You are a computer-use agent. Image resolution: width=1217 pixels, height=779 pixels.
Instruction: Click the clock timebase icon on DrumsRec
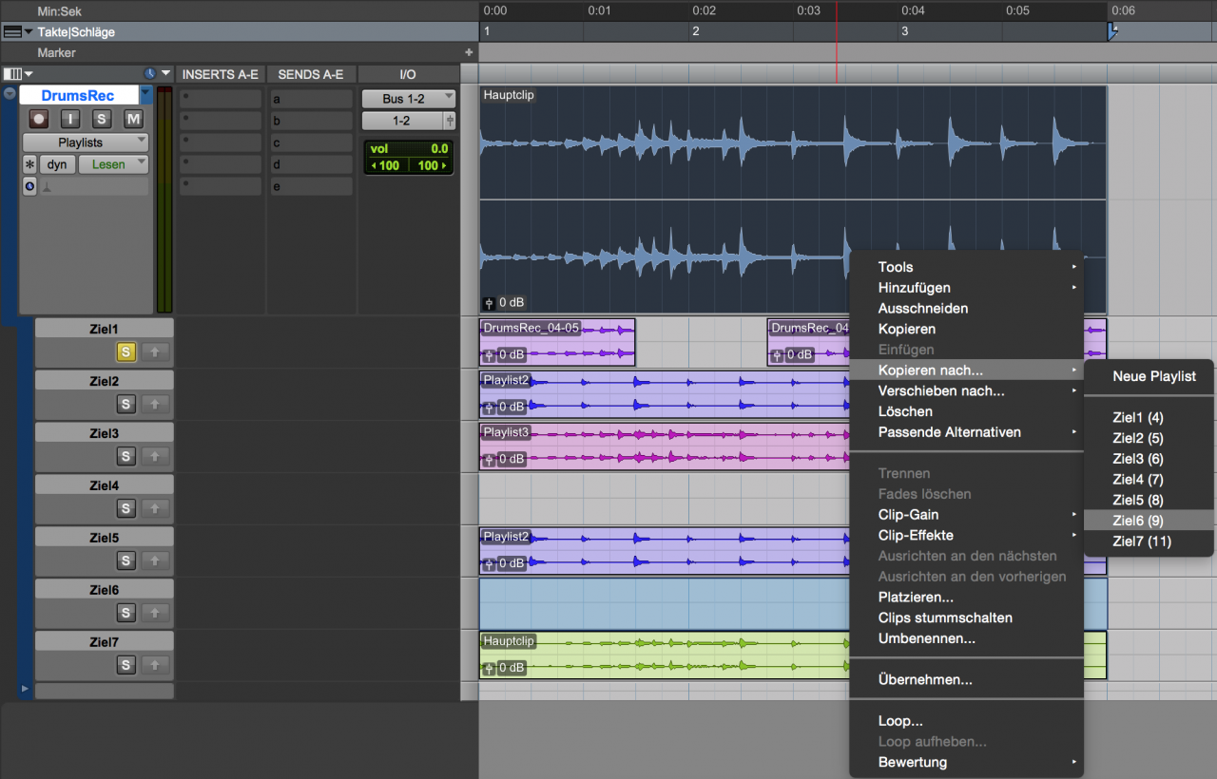tap(29, 186)
